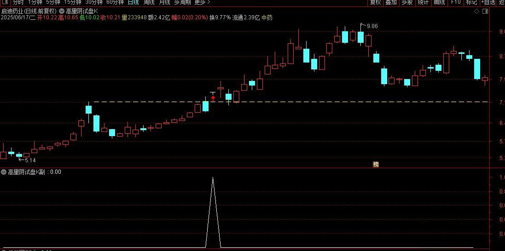This screenshot has height=251, width=505.
Task: Click the turnover amount 额2.42亿
Action: tap(159, 17)
